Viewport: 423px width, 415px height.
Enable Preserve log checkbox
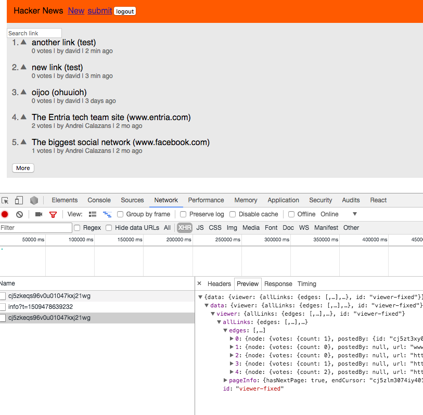(183, 214)
